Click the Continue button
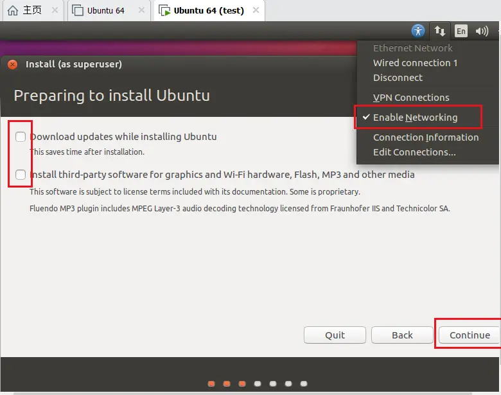Viewport: 501px width, 395px height. click(x=470, y=335)
